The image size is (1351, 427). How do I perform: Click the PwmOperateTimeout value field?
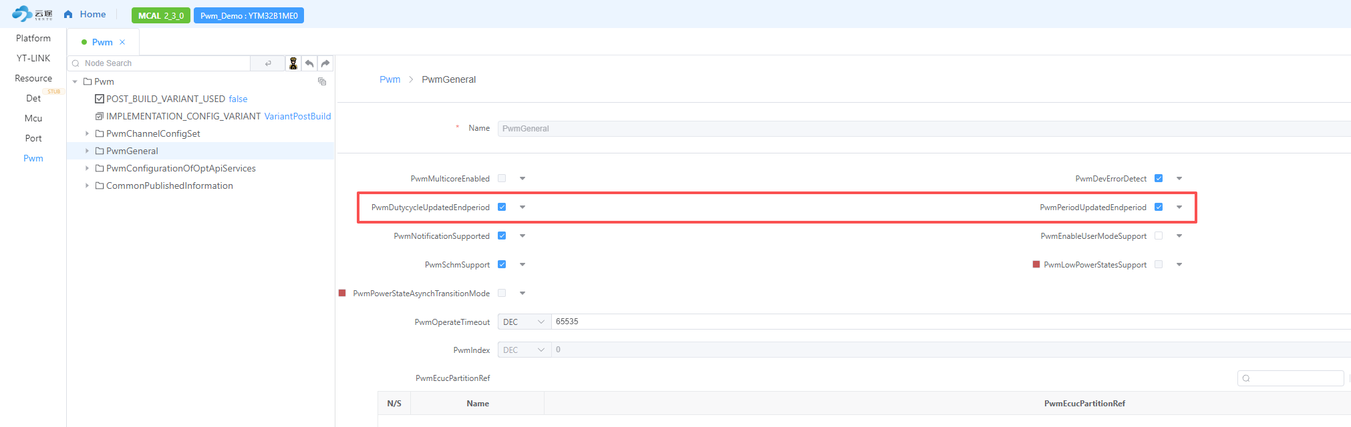click(935, 322)
